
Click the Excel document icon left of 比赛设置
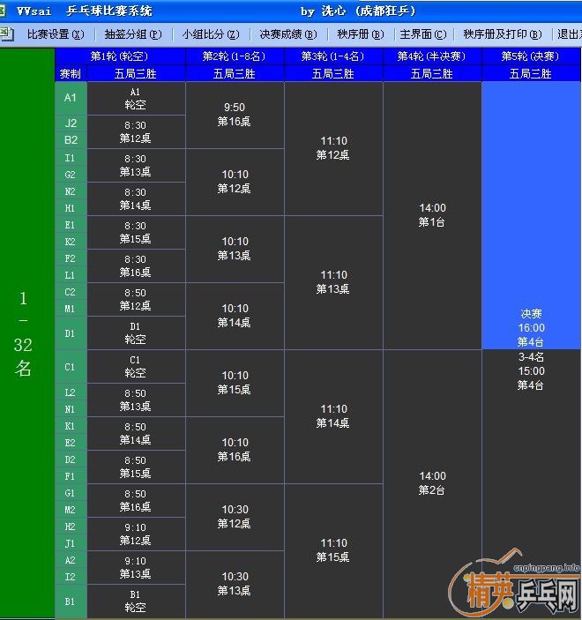pos(7,34)
